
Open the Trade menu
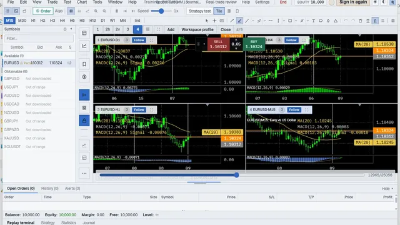(x=52, y=2)
